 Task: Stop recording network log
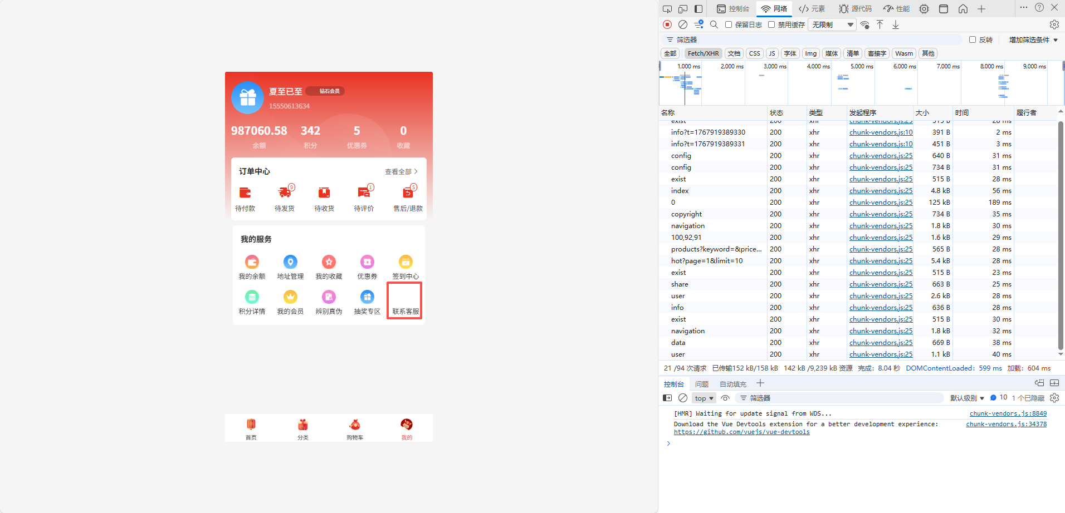click(667, 24)
